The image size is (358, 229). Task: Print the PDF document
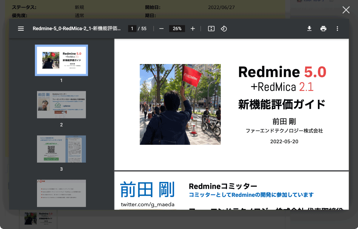click(323, 29)
